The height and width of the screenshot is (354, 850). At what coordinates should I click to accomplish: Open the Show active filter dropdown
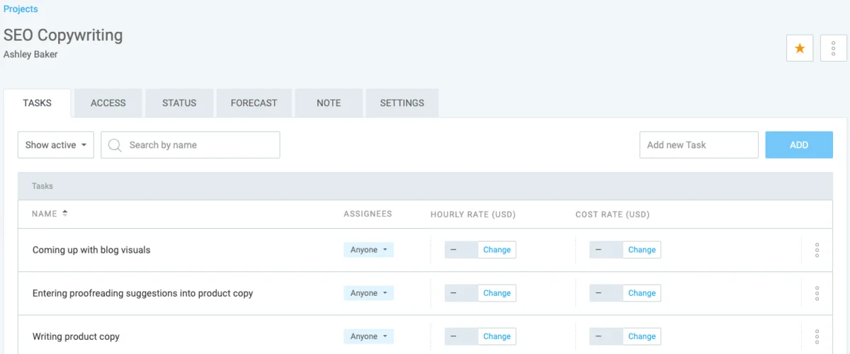pos(56,144)
